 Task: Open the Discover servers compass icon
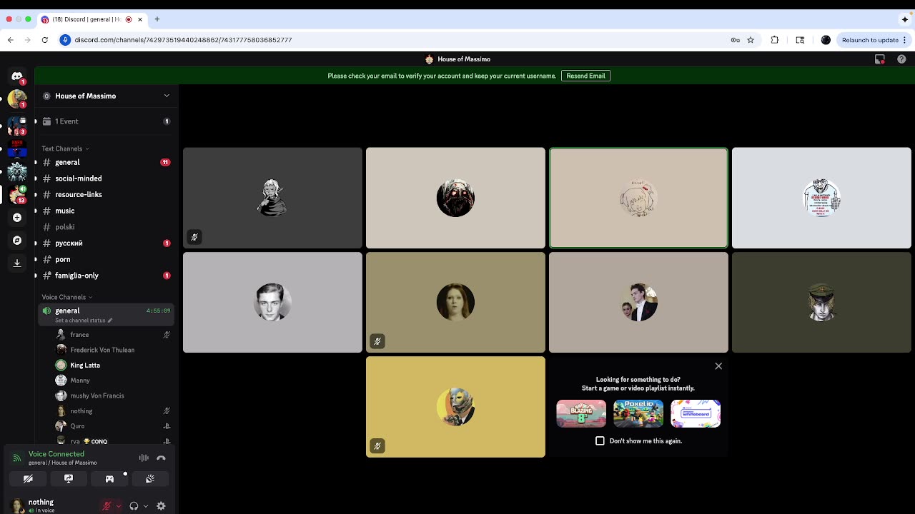(x=17, y=241)
